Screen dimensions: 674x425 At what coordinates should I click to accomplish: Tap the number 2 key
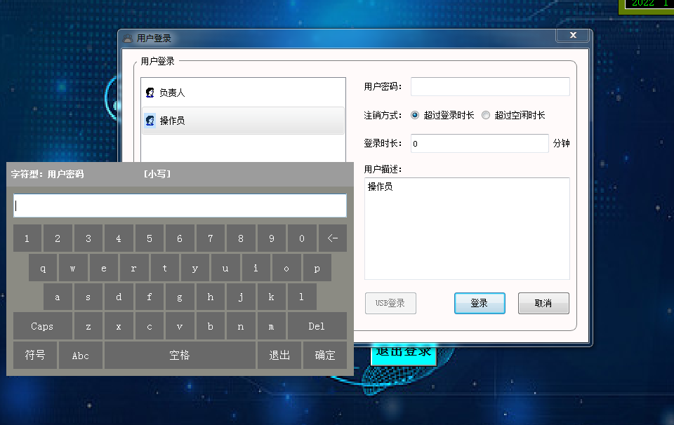coord(58,238)
